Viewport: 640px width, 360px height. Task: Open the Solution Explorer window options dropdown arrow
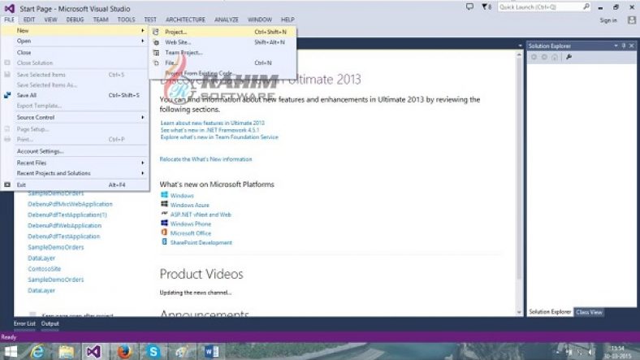[616, 46]
